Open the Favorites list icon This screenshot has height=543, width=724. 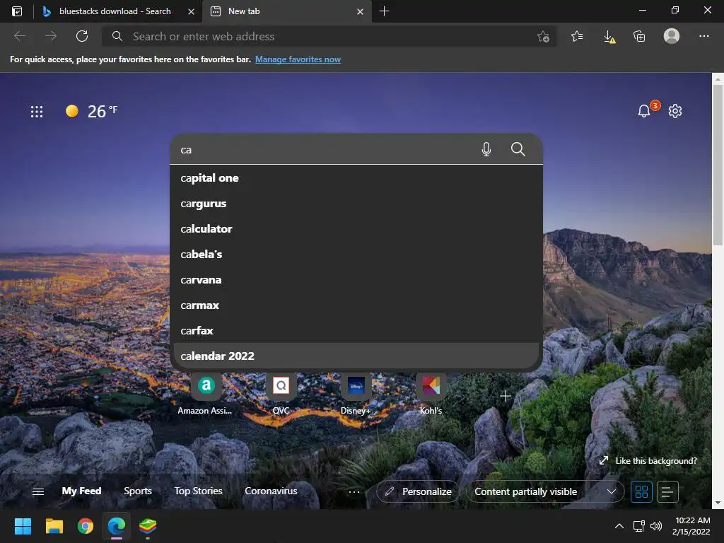[577, 36]
